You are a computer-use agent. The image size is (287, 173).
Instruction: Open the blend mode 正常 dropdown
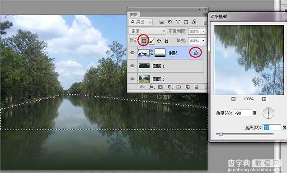pyautogui.click(x=147, y=31)
